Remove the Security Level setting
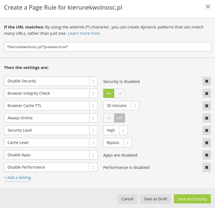 tap(206, 130)
